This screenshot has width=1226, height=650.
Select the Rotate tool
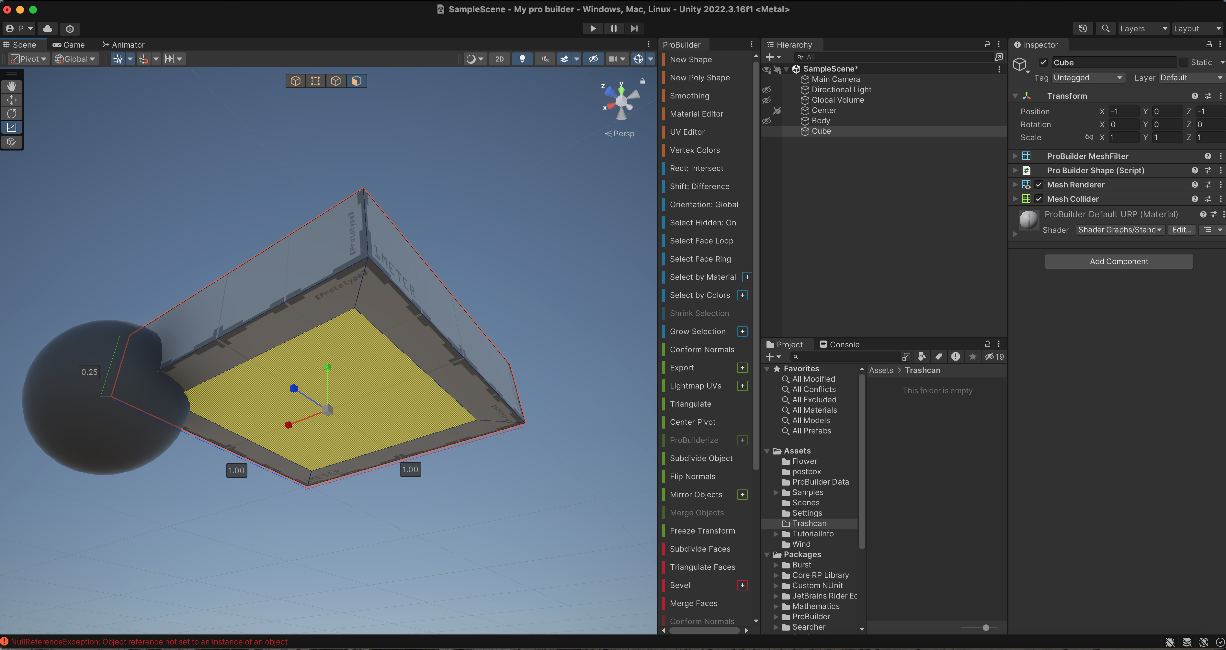point(11,114)
